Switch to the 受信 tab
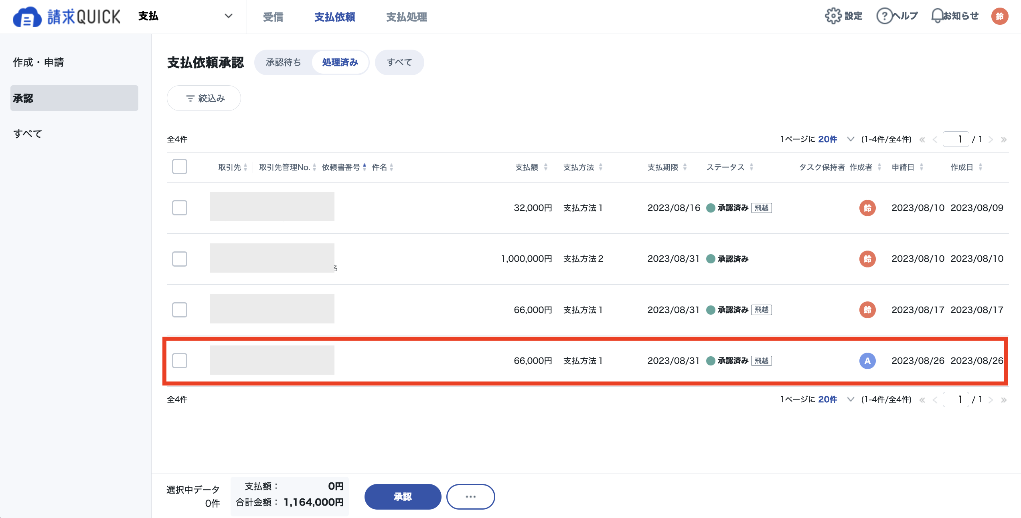This screenshot has width=1021, height=518. pyautogui.click(x=273, y=17)
